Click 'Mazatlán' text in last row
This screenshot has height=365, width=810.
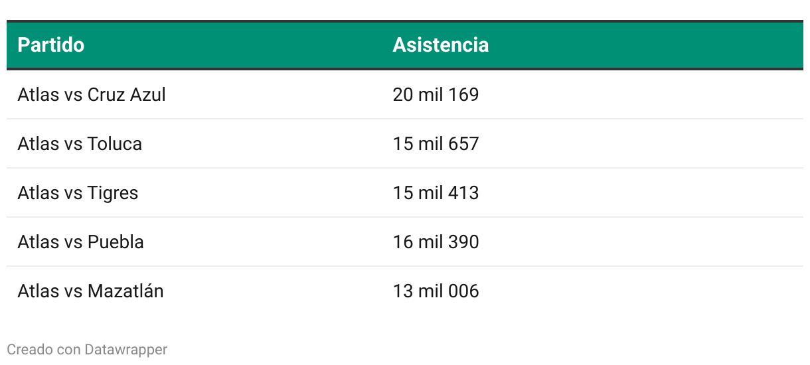pyautogui.click(x=125, y=291)
